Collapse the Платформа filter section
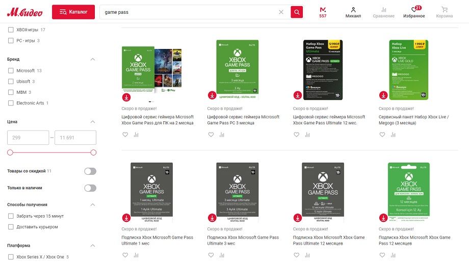 tap(93, 246)
